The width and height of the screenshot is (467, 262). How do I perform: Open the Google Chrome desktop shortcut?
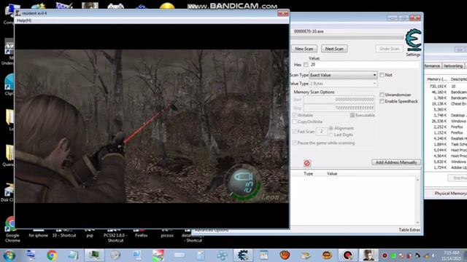click(x=12, y=229)
